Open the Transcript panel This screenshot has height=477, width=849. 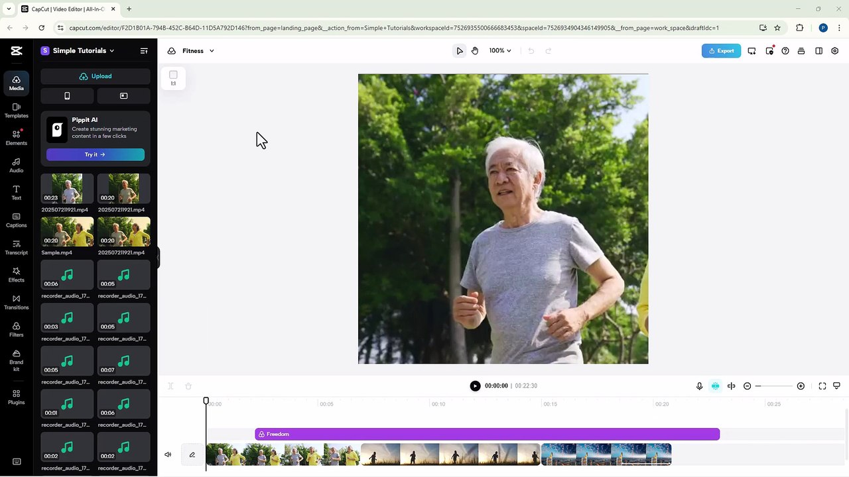pos(16,248)
